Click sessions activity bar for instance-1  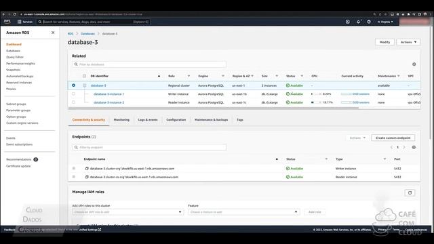pos(347,94)
